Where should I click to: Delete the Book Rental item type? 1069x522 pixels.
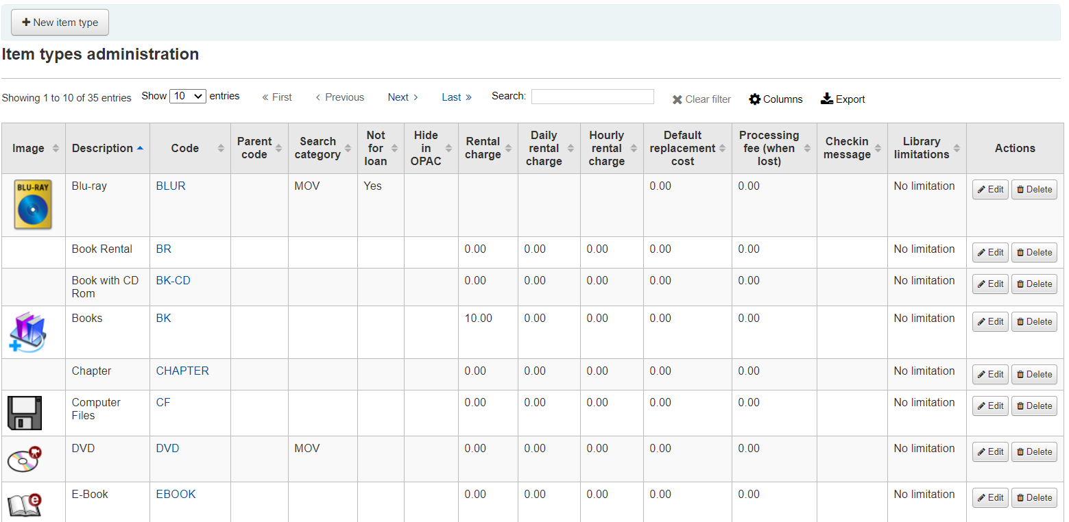click(x=1034, y=253)
